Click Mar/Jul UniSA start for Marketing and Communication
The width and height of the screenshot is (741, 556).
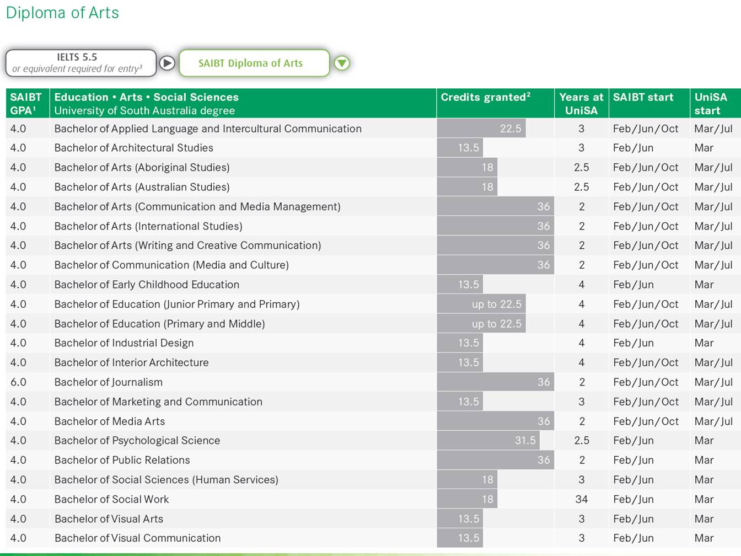pyautogui.click(x=713, y=402)
